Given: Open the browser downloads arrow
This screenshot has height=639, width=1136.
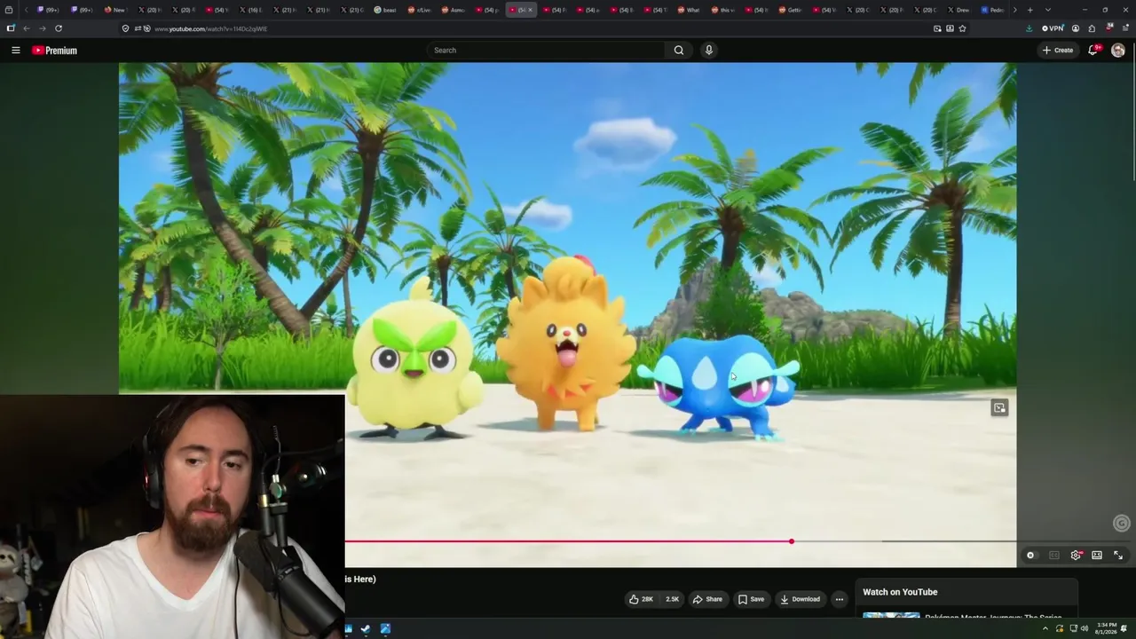Looking at the screenshot, I should tap(1029, 28).
